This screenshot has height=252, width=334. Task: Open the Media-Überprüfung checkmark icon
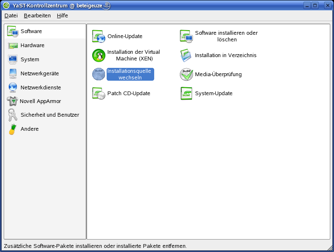click(x=186, y=74)
